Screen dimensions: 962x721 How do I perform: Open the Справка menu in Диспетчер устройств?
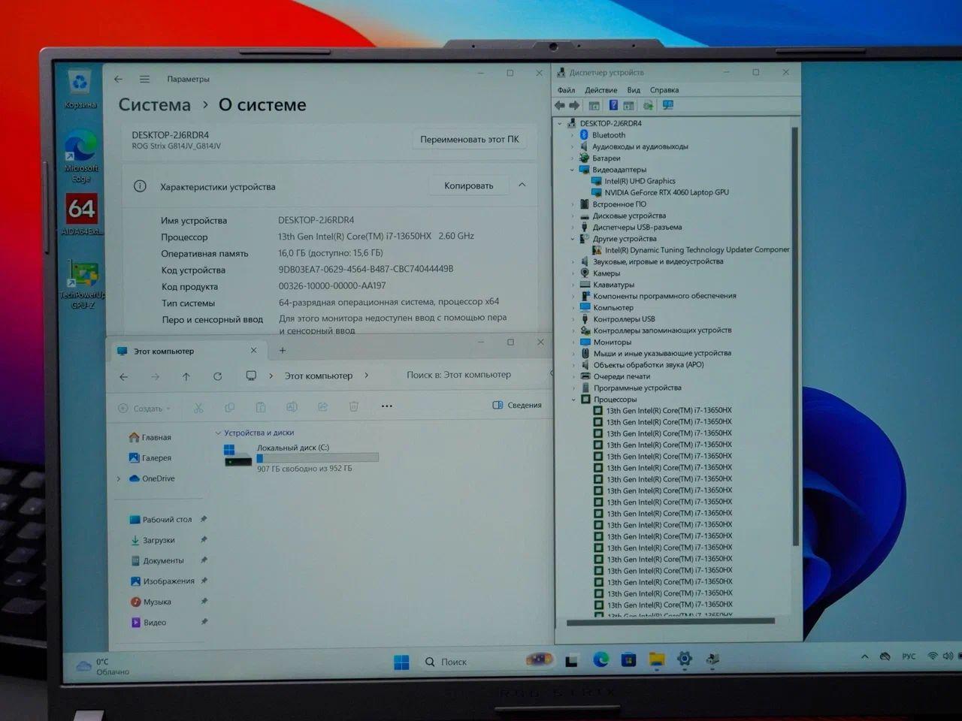[664, 90]
